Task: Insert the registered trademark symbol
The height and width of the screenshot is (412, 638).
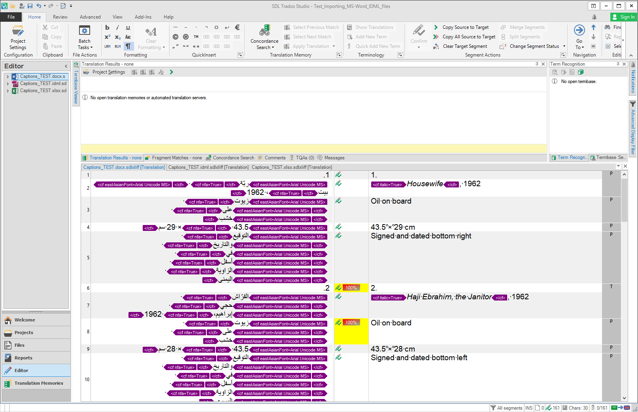Action: pos(186,37)
